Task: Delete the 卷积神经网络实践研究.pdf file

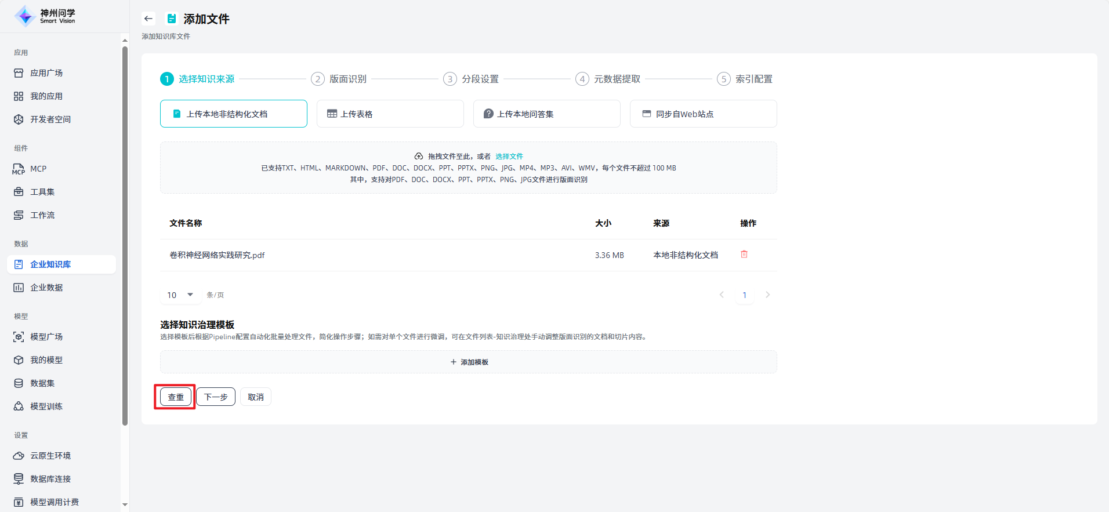Action: [x=744, y=255]
